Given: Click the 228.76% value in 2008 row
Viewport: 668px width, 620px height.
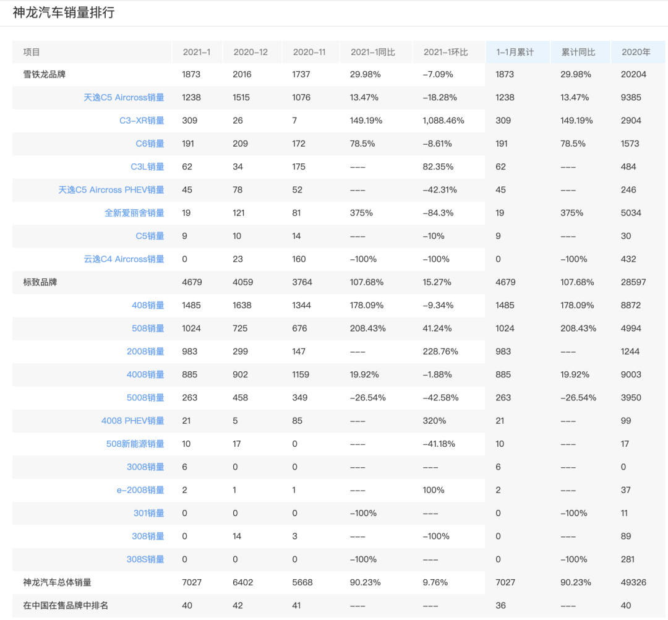Looking at the screenshot, I should click(440, 351).
